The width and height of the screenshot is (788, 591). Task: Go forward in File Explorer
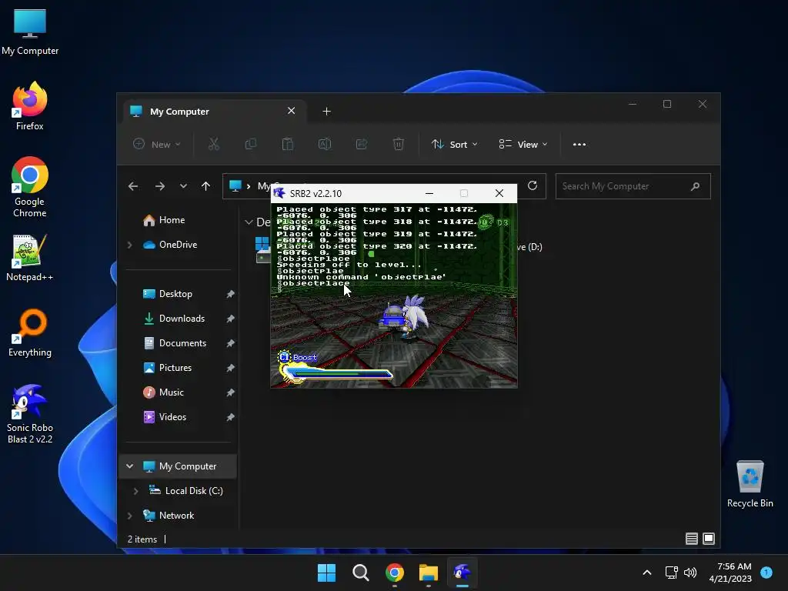pyautogui.click(x=160, y=186)
